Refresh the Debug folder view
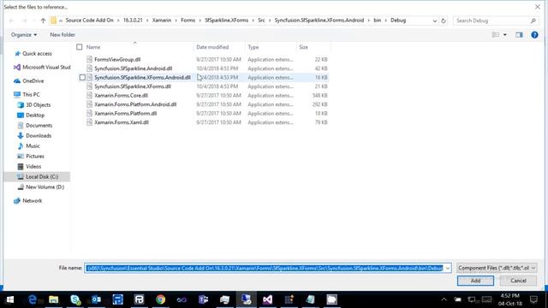 click(x=444, y=21)
